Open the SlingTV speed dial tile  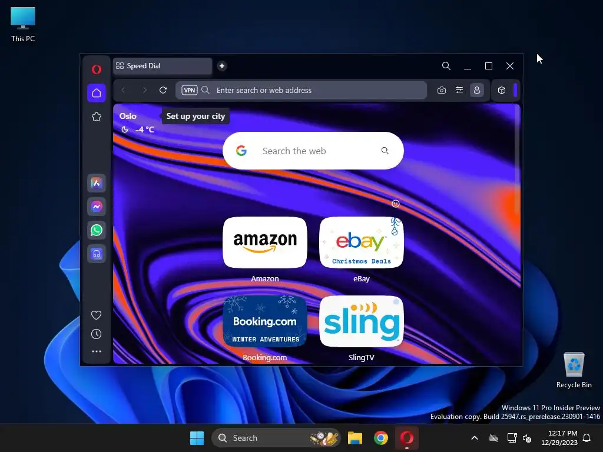click(362, 321)
